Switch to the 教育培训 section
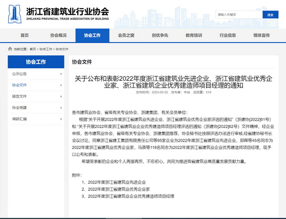The width and height of the screenshot is (286, 219). 194,35
